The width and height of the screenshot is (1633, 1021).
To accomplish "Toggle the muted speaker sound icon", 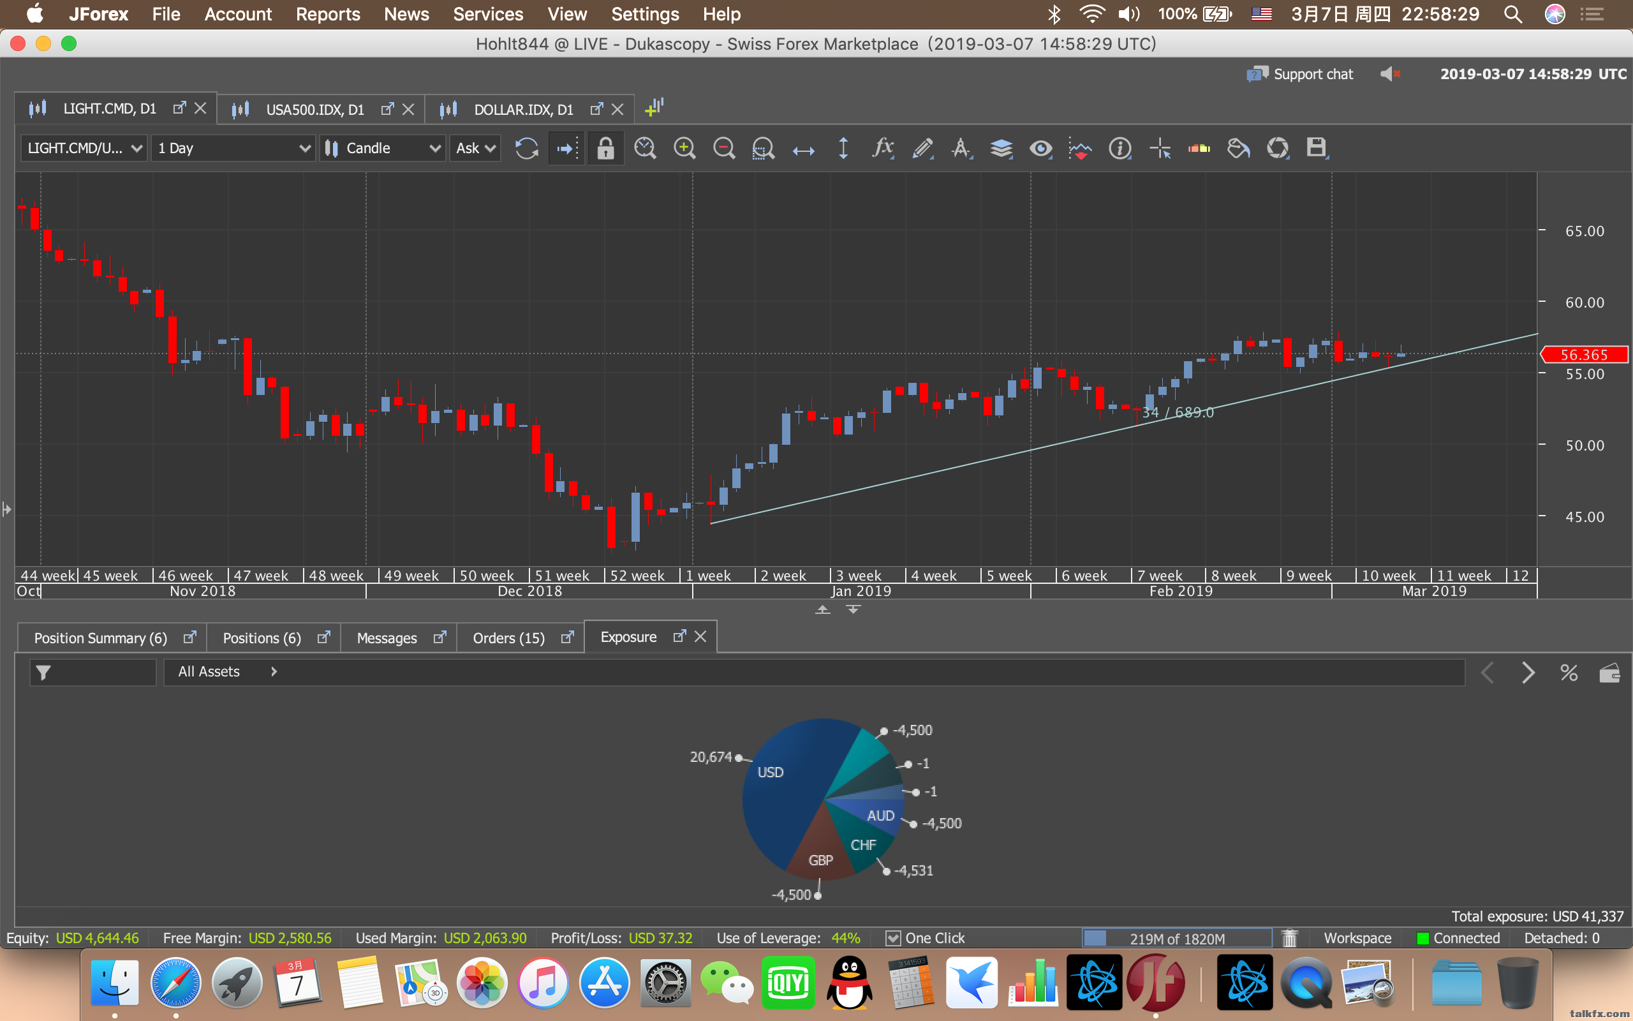I will 1390,73.
